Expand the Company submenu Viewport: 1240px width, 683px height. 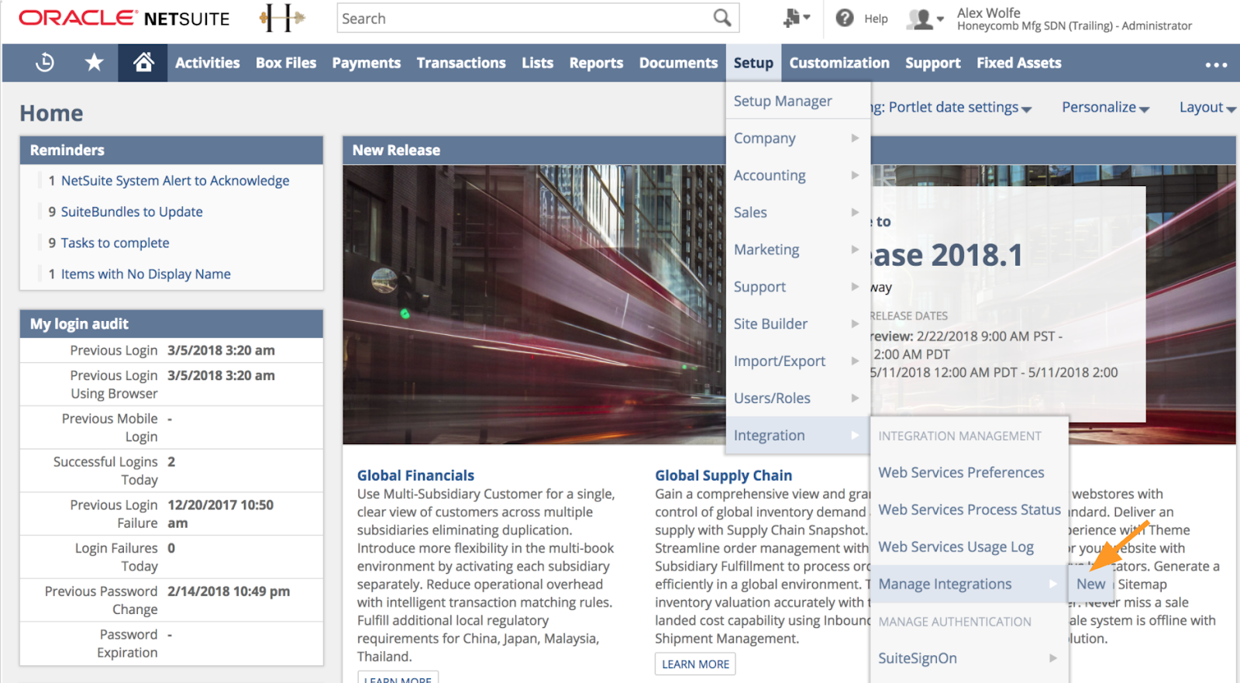tap(797, 138)
